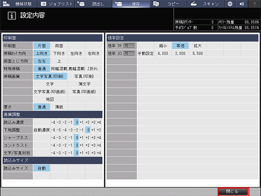Click the 閉じる close button

pyautogui.click(x=233, y=191)
